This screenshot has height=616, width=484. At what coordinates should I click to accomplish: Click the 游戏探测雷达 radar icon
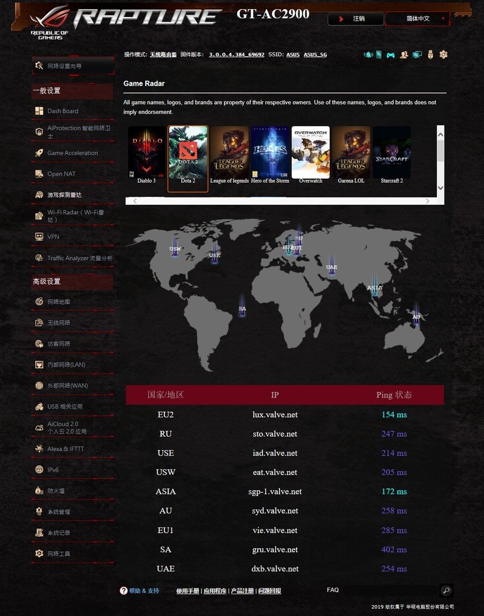39,194
